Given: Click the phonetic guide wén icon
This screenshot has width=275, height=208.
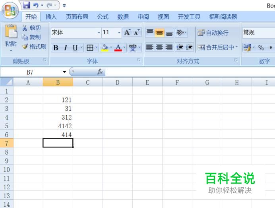Looking at the screenshot, I should tap(133, 48).
